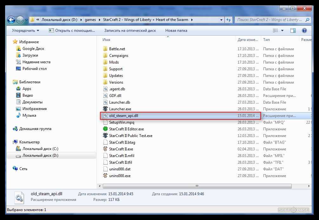This screenshot has height=220, width=319.
Task: Select the SetupWin.mpq file name
Action: click(x=122, y=122)
